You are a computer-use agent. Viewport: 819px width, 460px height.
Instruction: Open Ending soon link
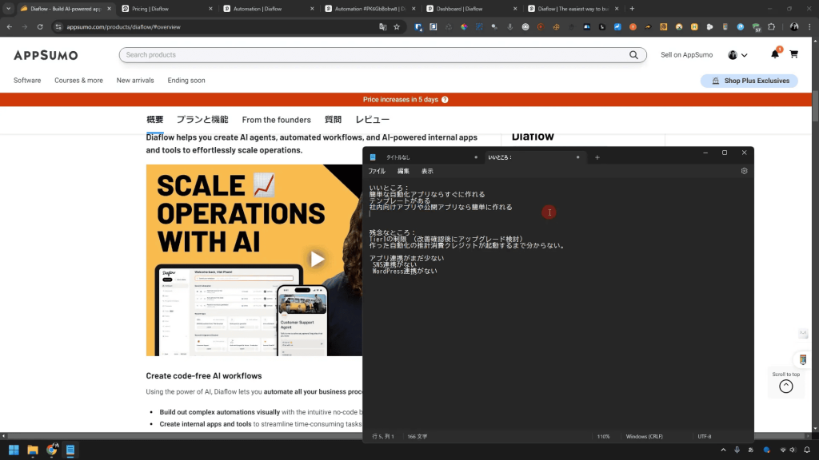pyautogui.click(x=186, y=81)
